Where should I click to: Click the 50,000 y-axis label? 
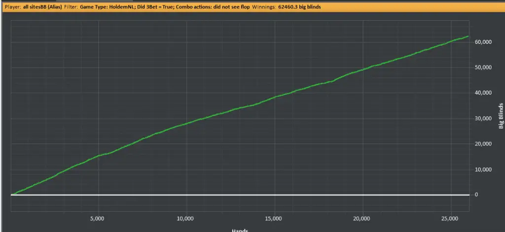[482, 67]
